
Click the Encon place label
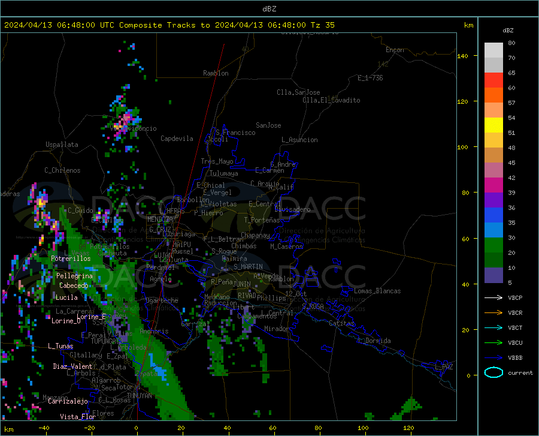click(395, 50)
